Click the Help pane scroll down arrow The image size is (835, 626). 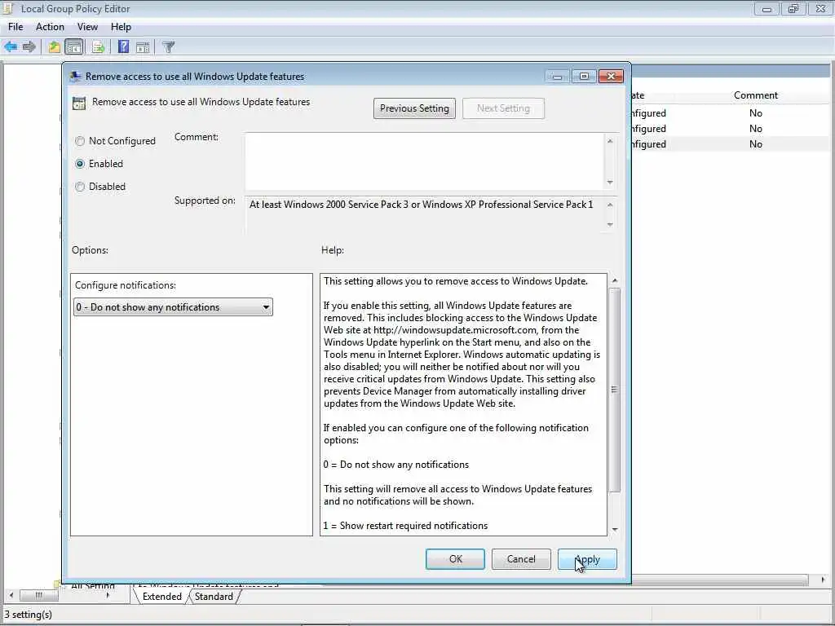615,530
